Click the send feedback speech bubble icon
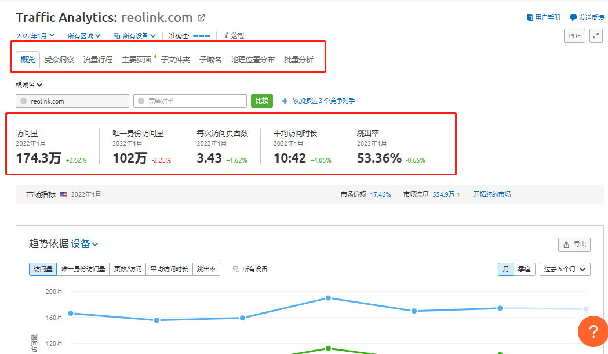Image resolution: width=608 pixels, height=354 pixels. (573, 17)
